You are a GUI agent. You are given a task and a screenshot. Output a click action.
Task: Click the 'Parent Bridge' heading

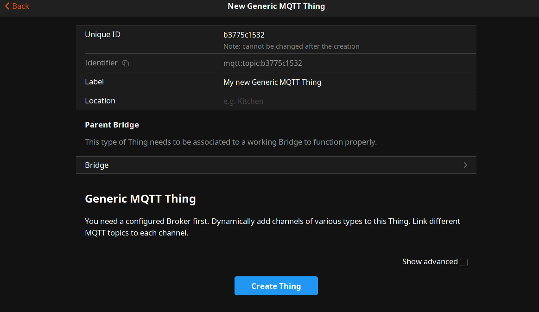(x=112, y=125)
